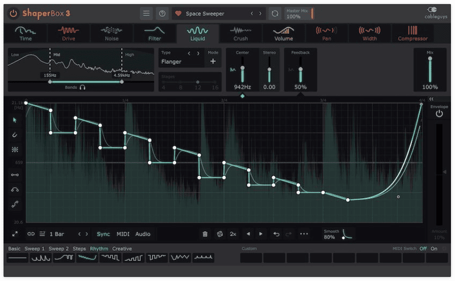Viewport: 455px width, 281px height.
Task: Open the Drive shaper tab
Action: (x=68, y=34)
